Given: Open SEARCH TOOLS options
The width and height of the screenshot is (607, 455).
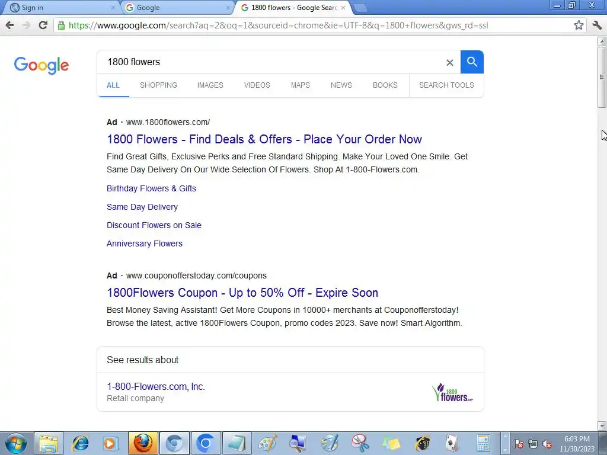Looking at the screenshot, I should [x=446, y=85].
